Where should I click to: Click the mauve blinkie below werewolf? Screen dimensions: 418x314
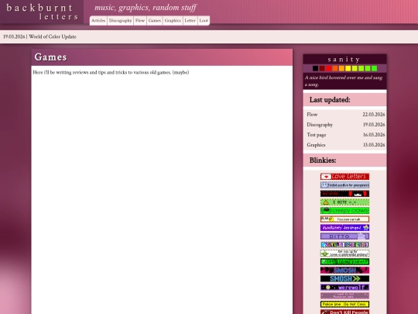pyautogui.click(x=344, y=295)
